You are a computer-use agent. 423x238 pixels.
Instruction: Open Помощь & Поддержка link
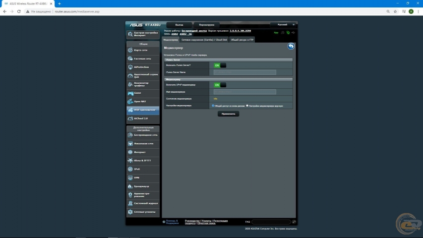click(x=172, y=222)
